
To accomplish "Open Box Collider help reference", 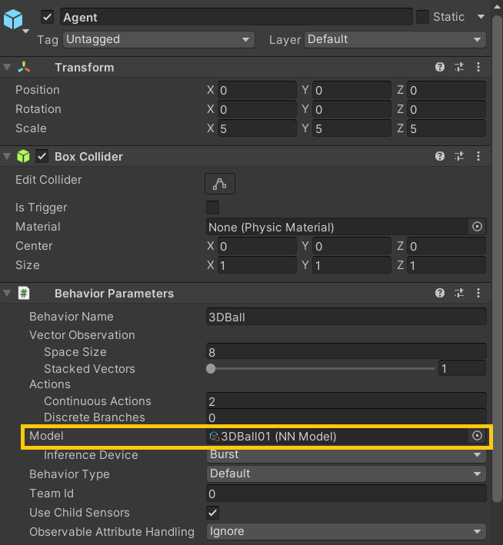I will [440, 156].
